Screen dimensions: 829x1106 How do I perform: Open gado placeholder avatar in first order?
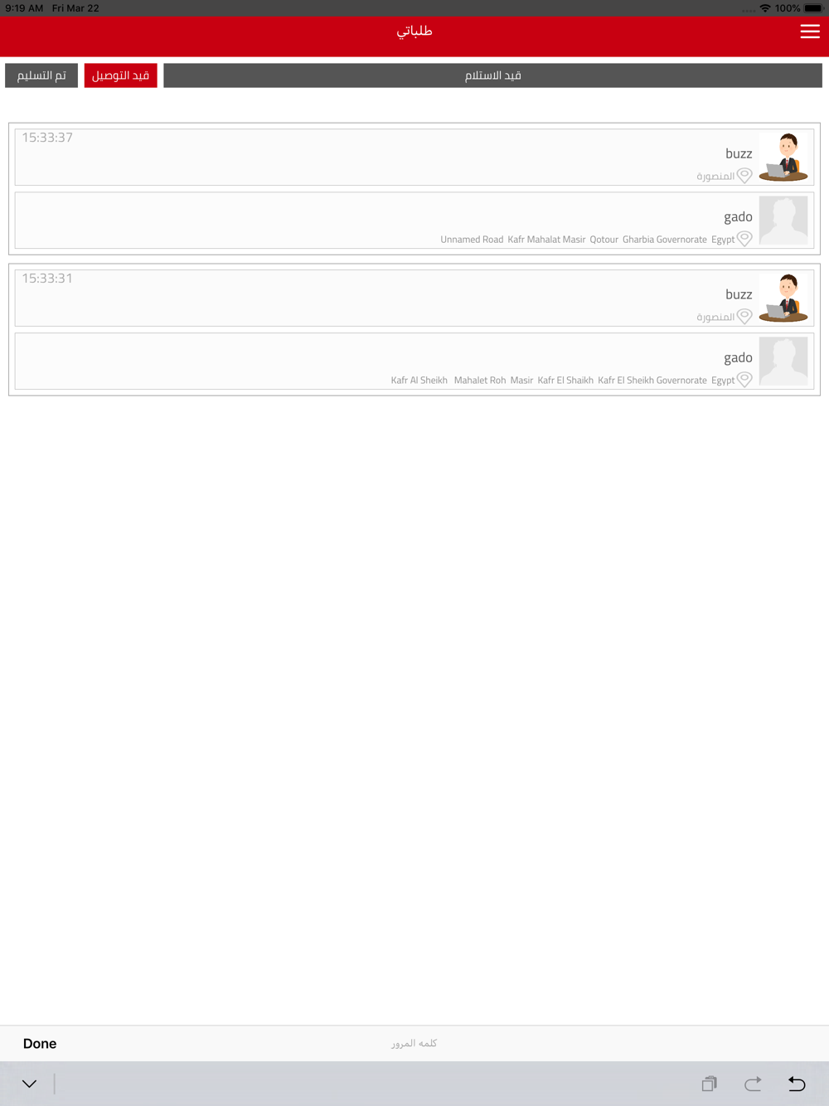click(x=783, y=221)
